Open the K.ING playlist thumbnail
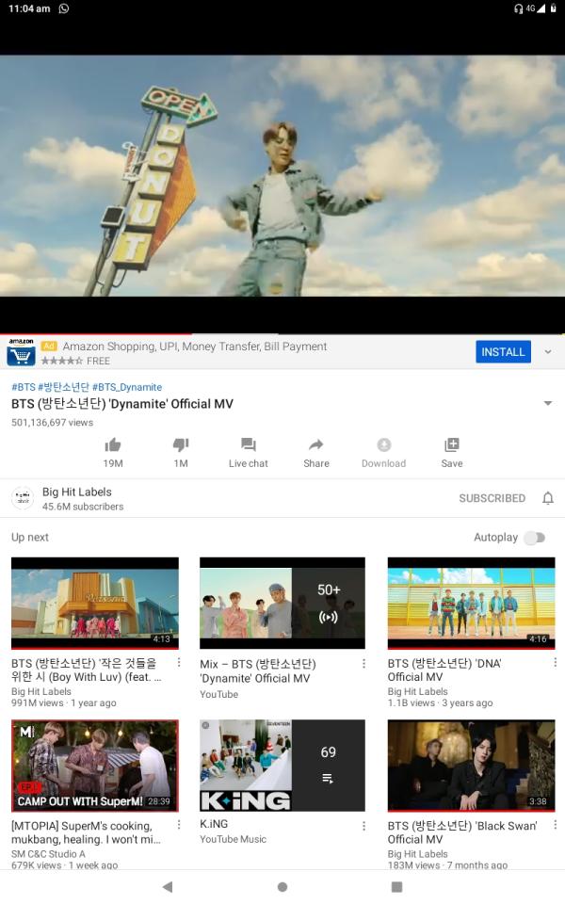Viewport: 565px width, 904px height. pos(282,766)
